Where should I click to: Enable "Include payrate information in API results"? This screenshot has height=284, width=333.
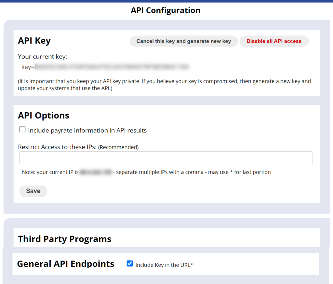click(x=22, y=129)
